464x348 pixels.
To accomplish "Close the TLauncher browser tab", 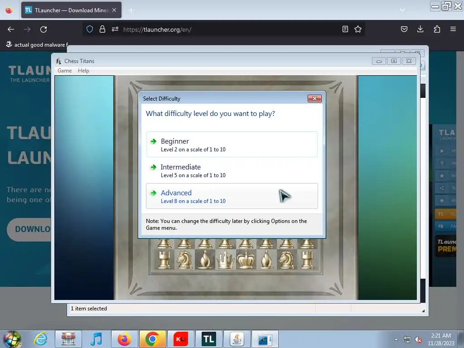I will 114,10.
